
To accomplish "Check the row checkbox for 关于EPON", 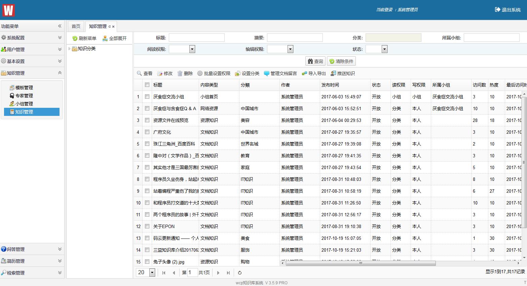I will (x=147, y=226).
